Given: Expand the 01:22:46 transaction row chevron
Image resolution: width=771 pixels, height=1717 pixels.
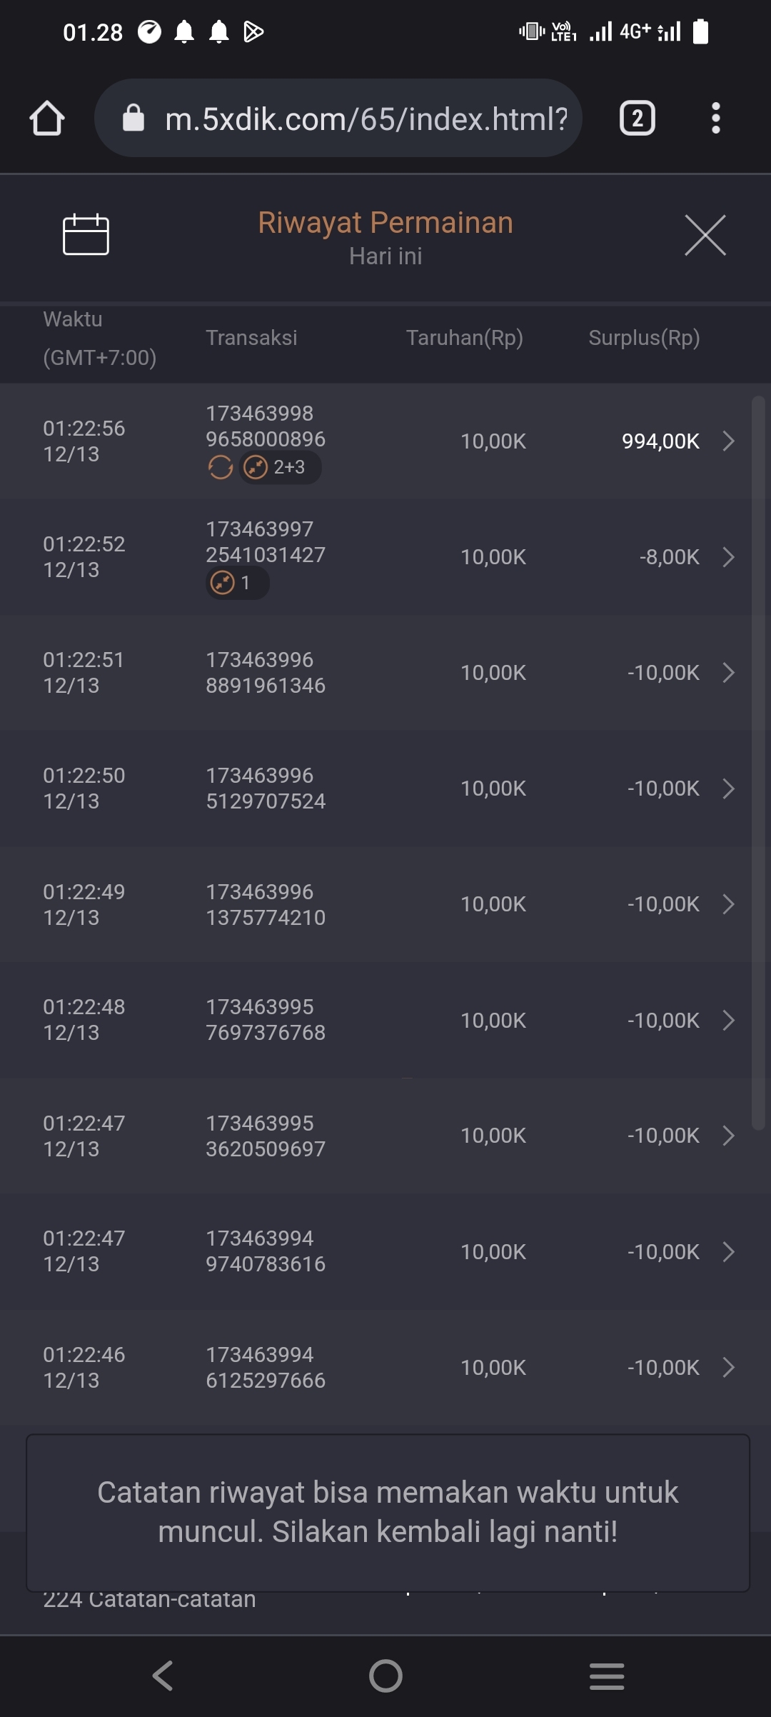Looking at the screenshot, I should click(728, 1368).
